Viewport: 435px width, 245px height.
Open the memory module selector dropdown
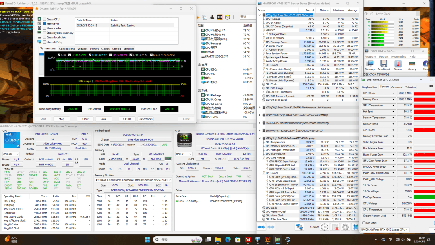tap(133, 180)
